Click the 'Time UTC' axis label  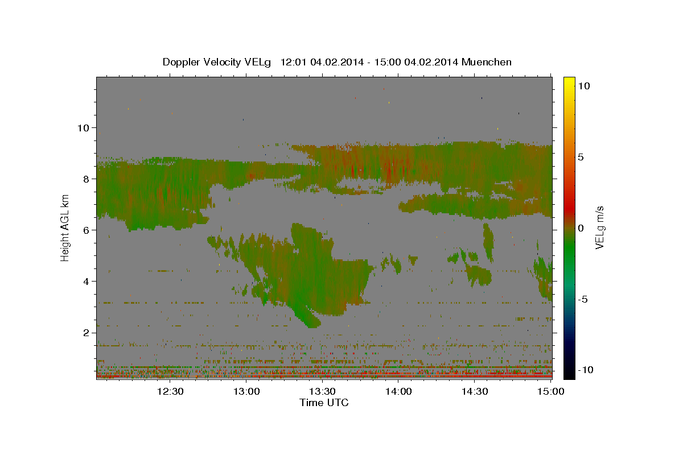pos(324,403)
